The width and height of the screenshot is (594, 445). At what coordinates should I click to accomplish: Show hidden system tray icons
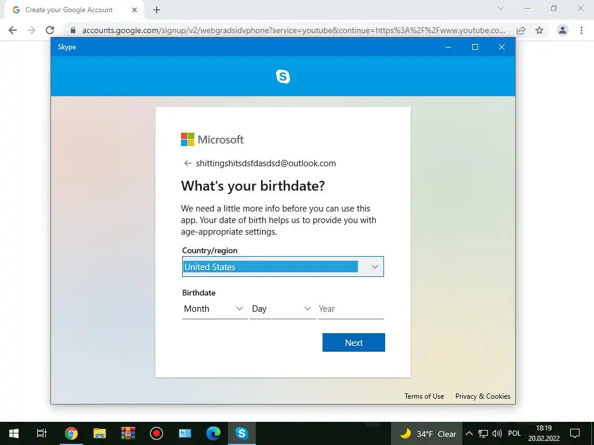(x=469, y=433)
